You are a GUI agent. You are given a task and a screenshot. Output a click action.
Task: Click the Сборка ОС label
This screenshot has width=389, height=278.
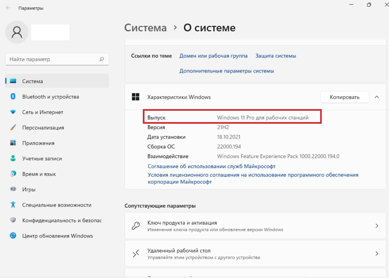(161, 147)
